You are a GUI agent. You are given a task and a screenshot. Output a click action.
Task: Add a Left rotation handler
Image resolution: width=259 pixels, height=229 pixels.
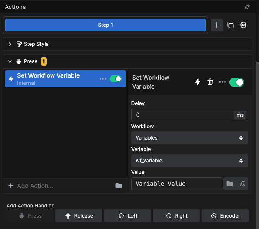(128, 216)
